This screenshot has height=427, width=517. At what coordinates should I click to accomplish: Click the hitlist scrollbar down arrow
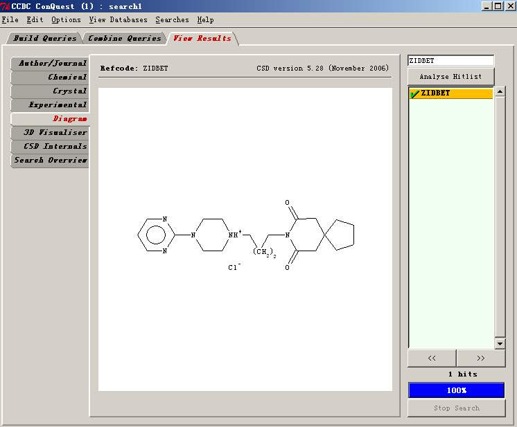click(x=500, y=344)
